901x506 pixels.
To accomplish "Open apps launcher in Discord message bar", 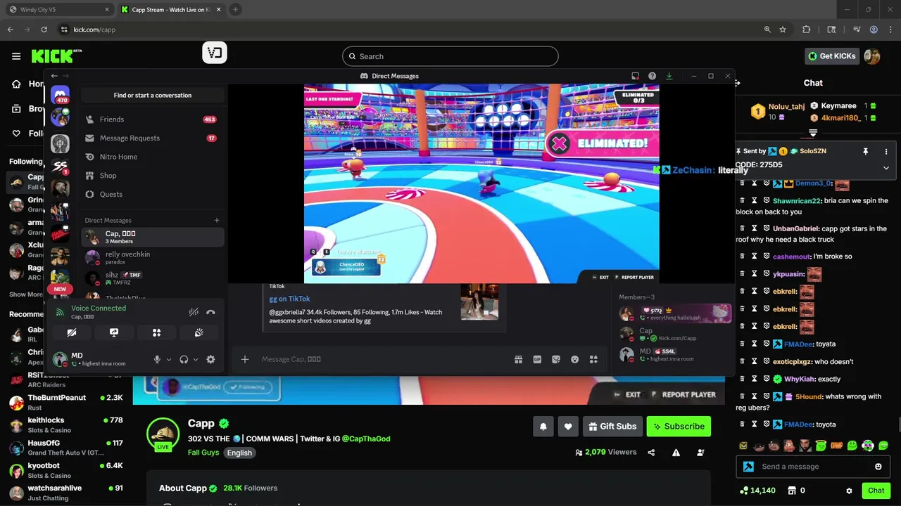I will coord(594,359).
